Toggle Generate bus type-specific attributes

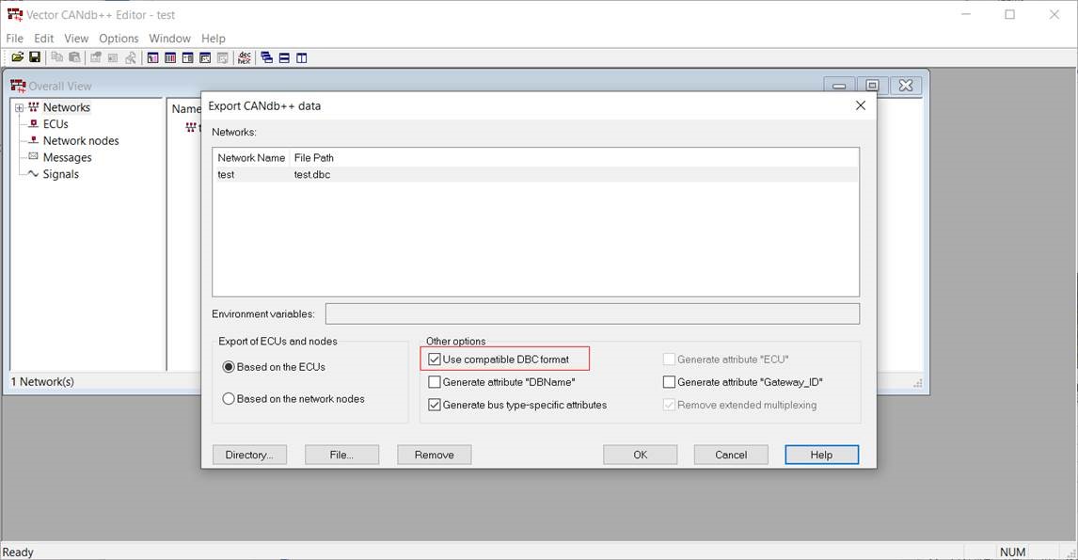click(x=434, y=405)
